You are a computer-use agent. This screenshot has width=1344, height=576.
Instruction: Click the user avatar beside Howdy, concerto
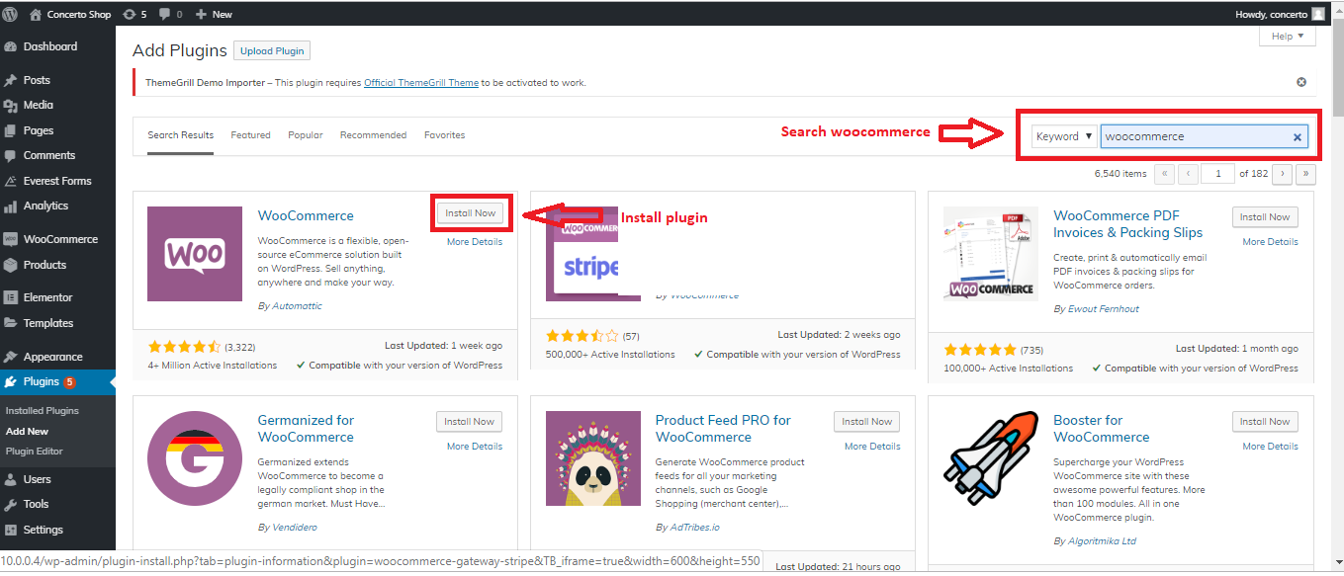pyautogui.click(x=1318, y=14)
